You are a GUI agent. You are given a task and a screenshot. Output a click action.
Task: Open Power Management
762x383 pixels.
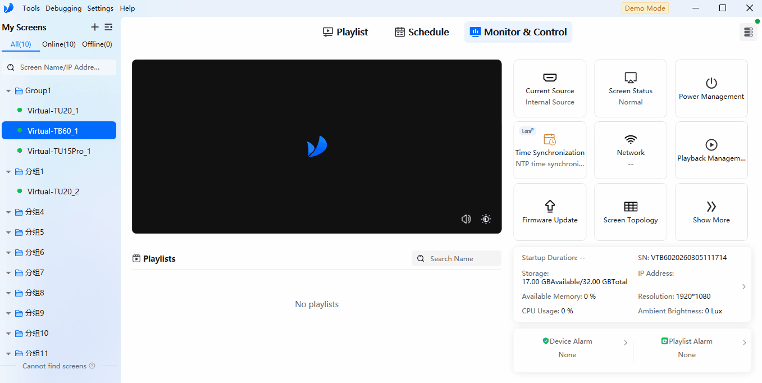point(711,88)
